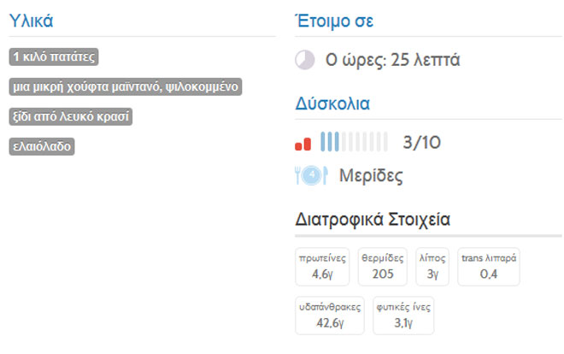Select the 'υδατάνθρακες 42,6γ' nutrition box

(329, 314)
